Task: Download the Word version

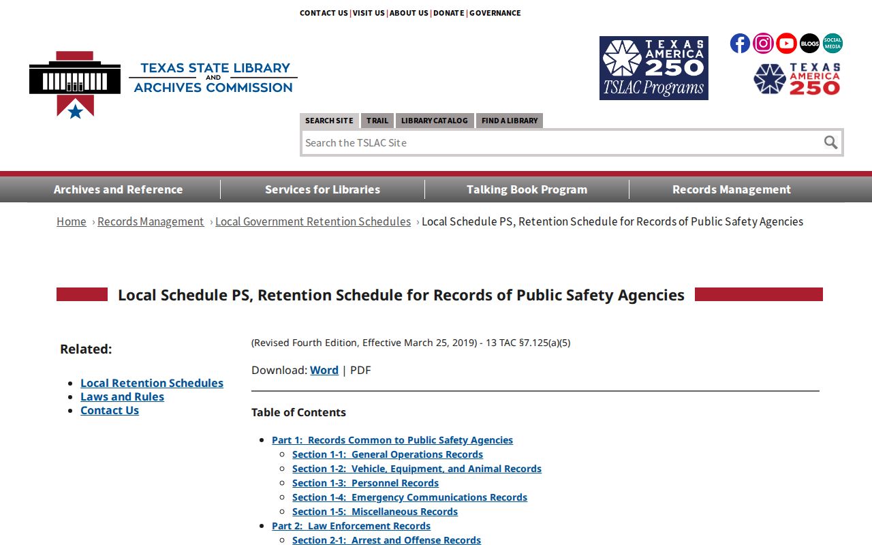Action: 324,370
